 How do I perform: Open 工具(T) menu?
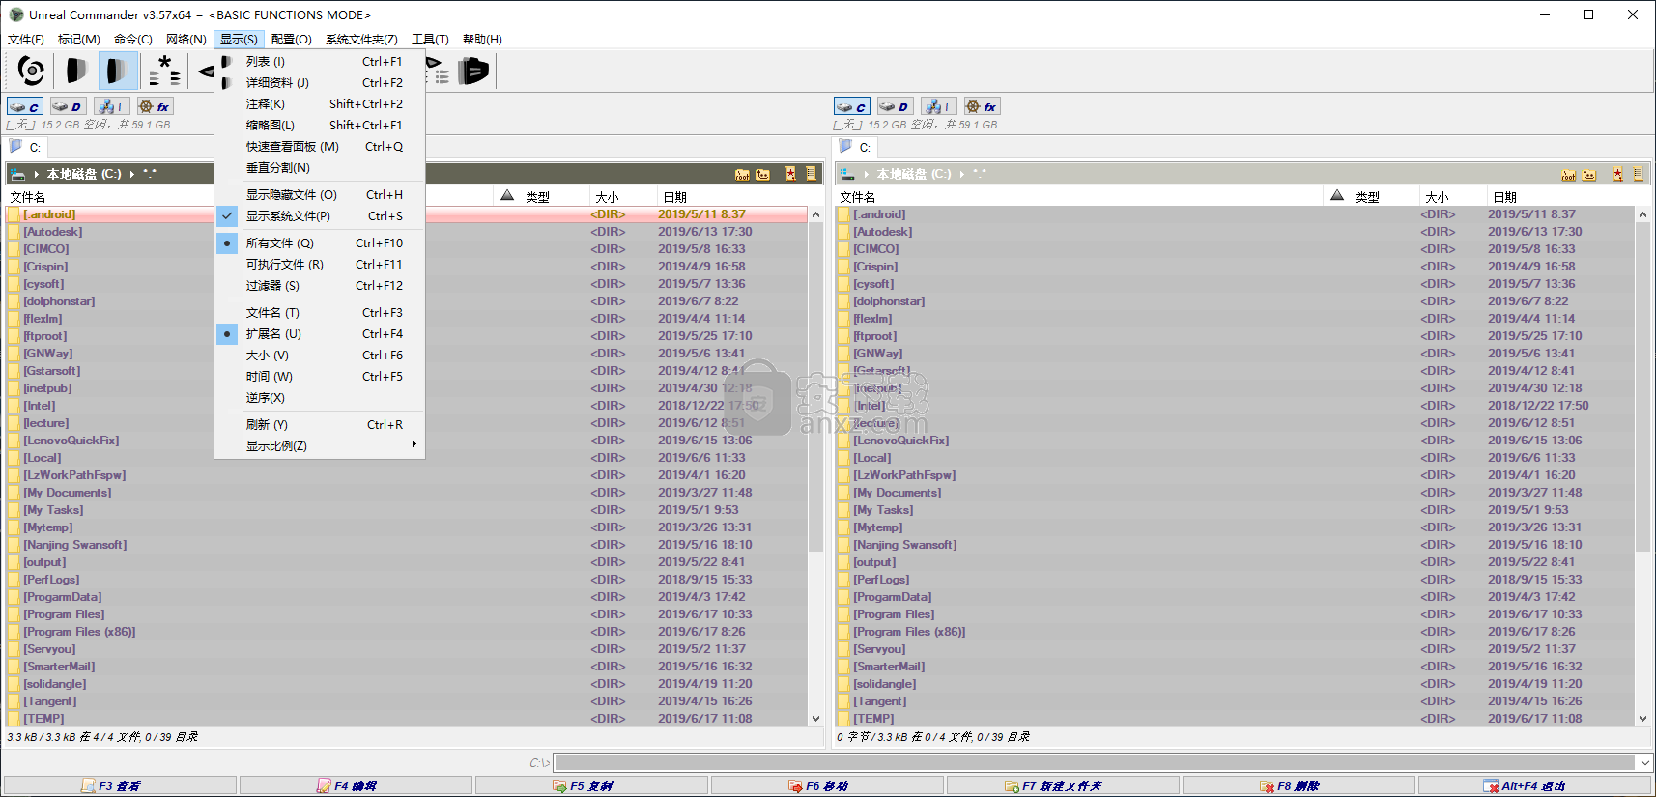tap(431, 40)
